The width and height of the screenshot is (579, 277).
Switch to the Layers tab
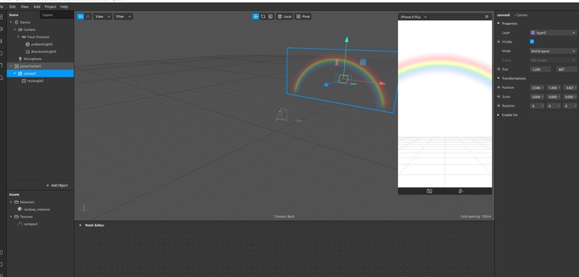tap(47, 15)
